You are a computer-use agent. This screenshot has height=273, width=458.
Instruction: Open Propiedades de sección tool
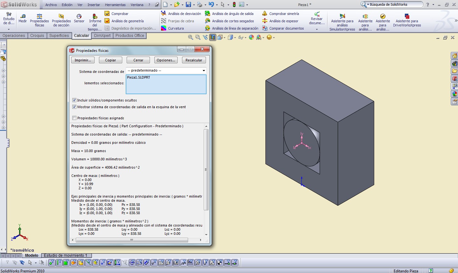(61, 20)
